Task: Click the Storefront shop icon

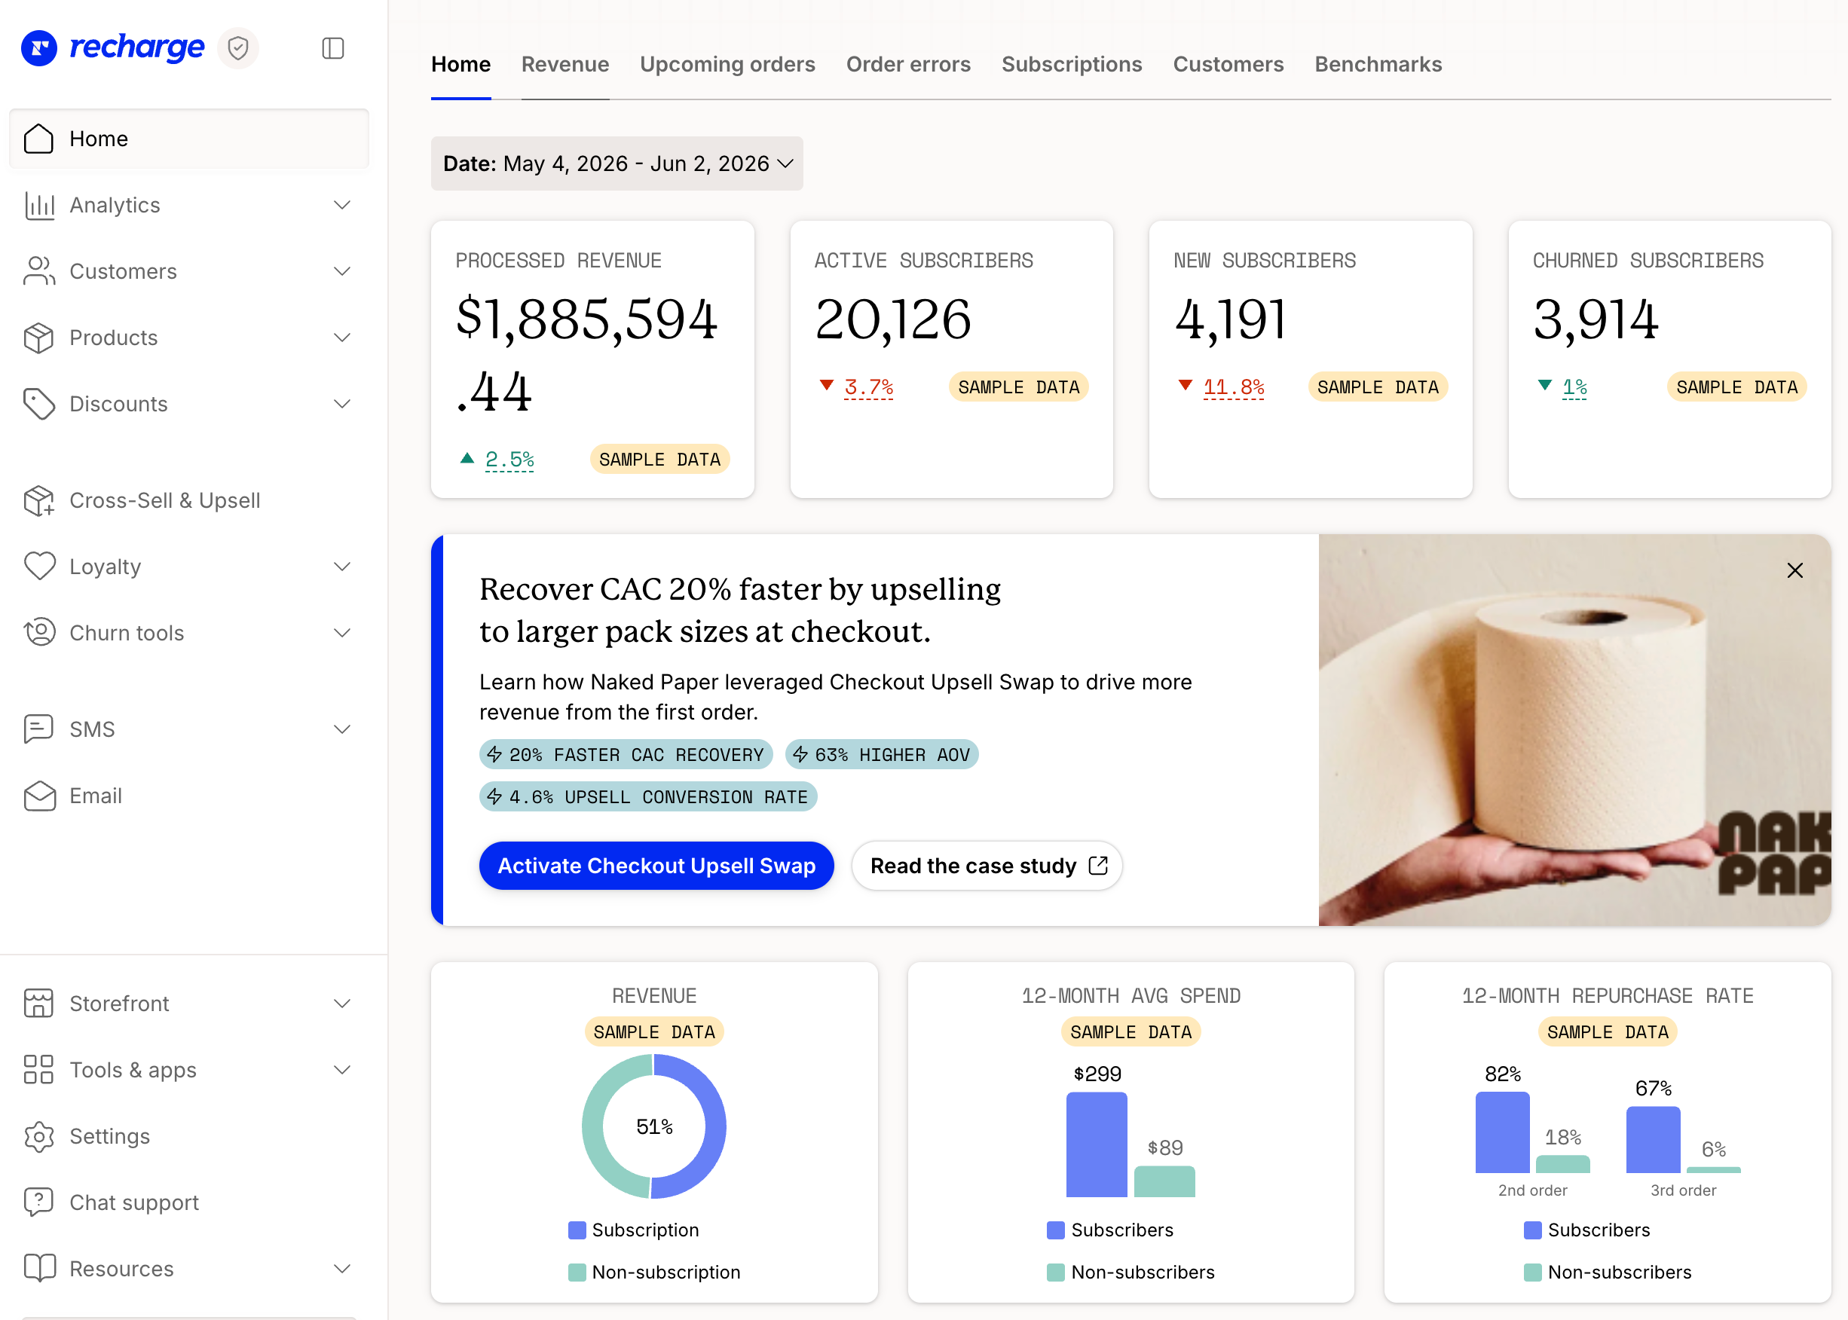Action: click(39, 1004)
